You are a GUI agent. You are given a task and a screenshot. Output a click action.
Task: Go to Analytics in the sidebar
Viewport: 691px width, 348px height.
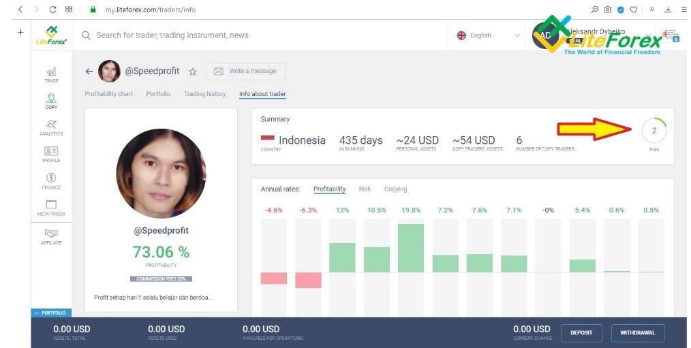click(51, 127)
